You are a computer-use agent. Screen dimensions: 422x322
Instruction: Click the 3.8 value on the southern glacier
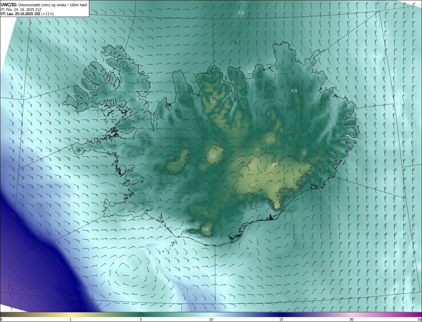(205, 229)
